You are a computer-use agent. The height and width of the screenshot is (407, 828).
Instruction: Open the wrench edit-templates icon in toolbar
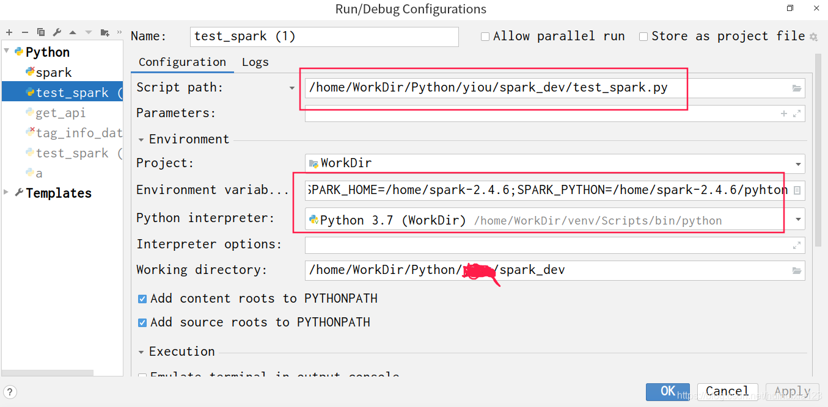click(57, 32)
